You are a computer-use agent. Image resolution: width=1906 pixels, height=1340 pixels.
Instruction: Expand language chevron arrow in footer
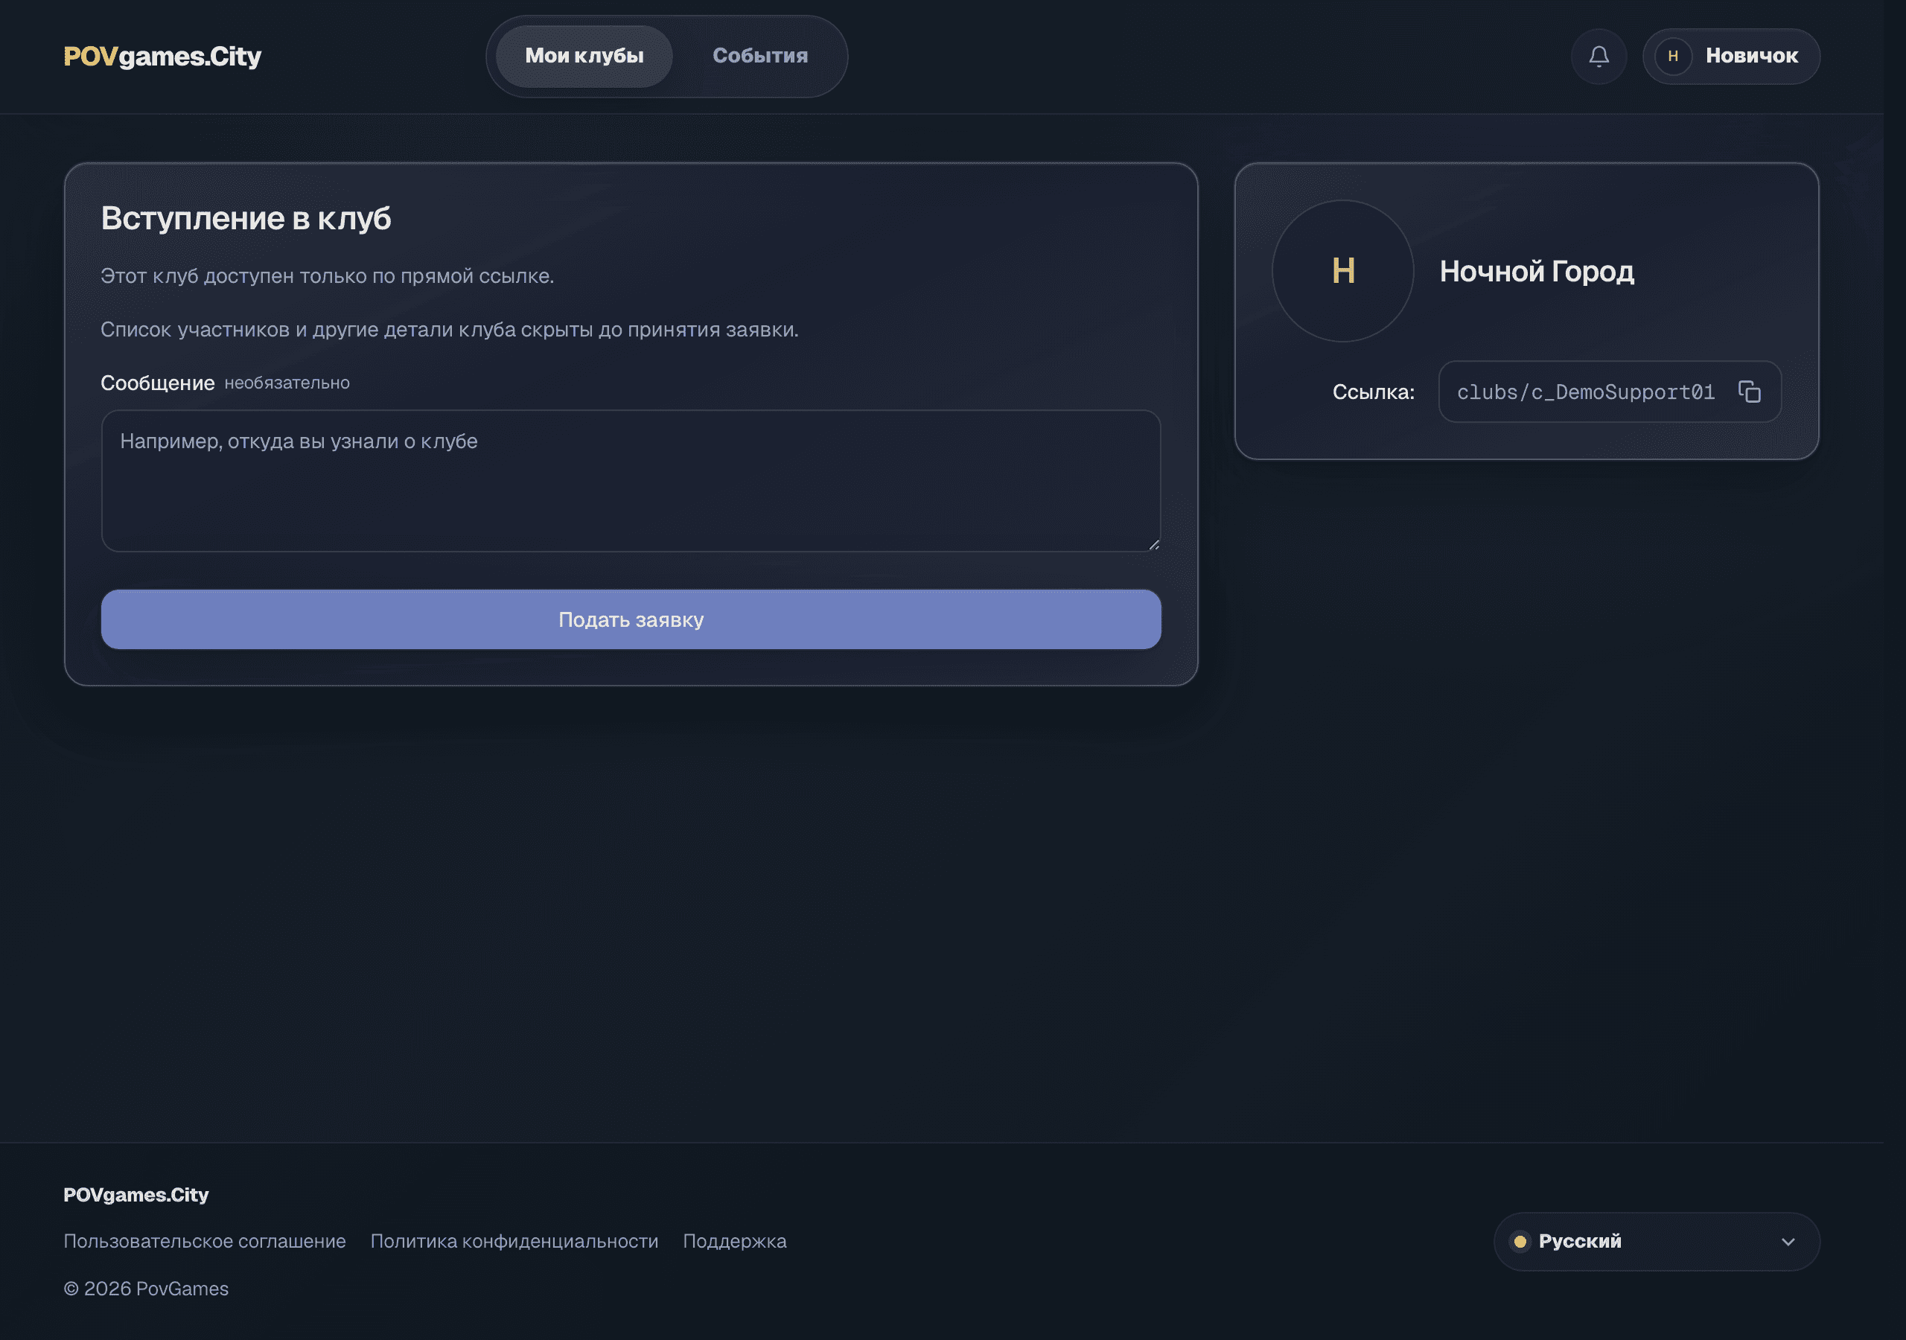(x=1788, y=1242)
